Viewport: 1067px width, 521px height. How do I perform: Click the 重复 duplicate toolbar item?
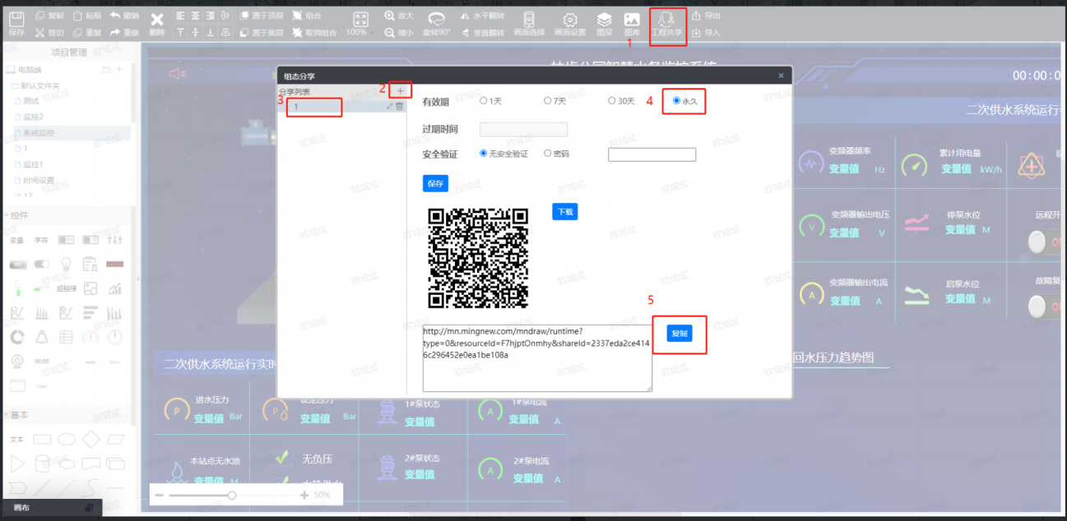[88, 33]
